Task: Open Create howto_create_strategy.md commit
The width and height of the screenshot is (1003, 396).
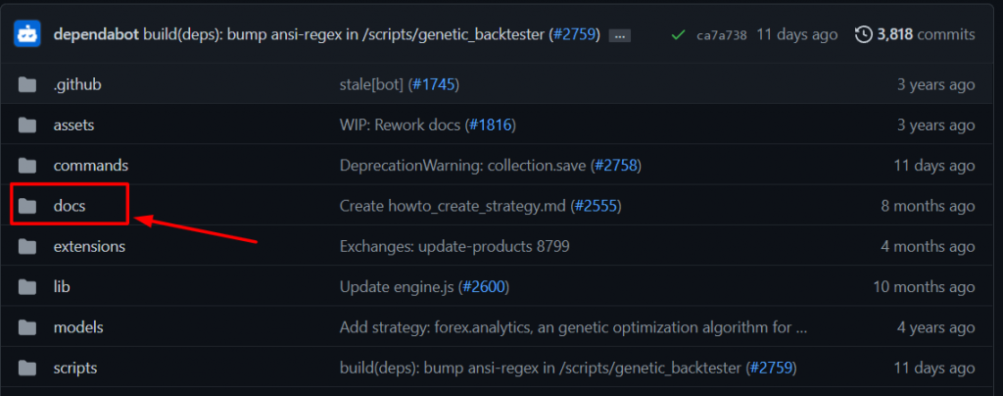Action: pos(453,206)
